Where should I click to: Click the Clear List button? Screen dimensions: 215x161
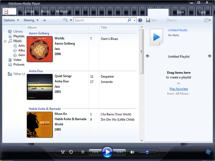click(171, 20)
